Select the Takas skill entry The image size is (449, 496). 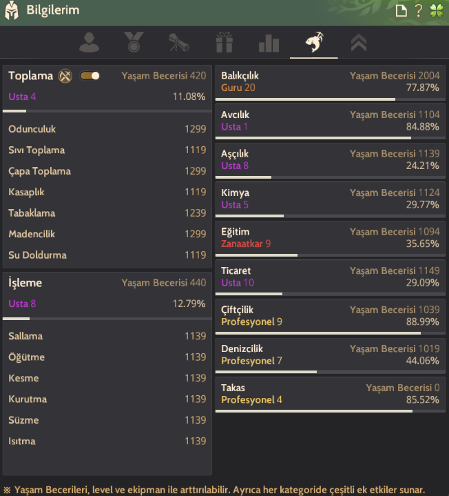coord(330,394)
